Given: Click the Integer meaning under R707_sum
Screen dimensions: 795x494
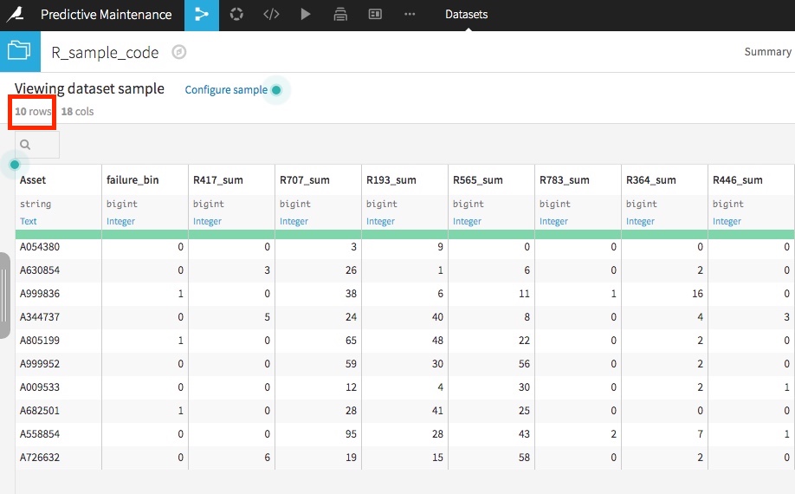Looking at the screenshot, I should tap(294, 221).
